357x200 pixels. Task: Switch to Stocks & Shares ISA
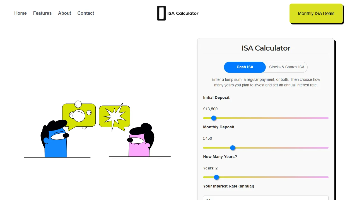(287, 67)
